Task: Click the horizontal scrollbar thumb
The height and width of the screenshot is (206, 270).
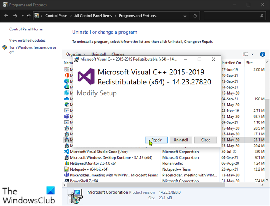Action: 146,185
